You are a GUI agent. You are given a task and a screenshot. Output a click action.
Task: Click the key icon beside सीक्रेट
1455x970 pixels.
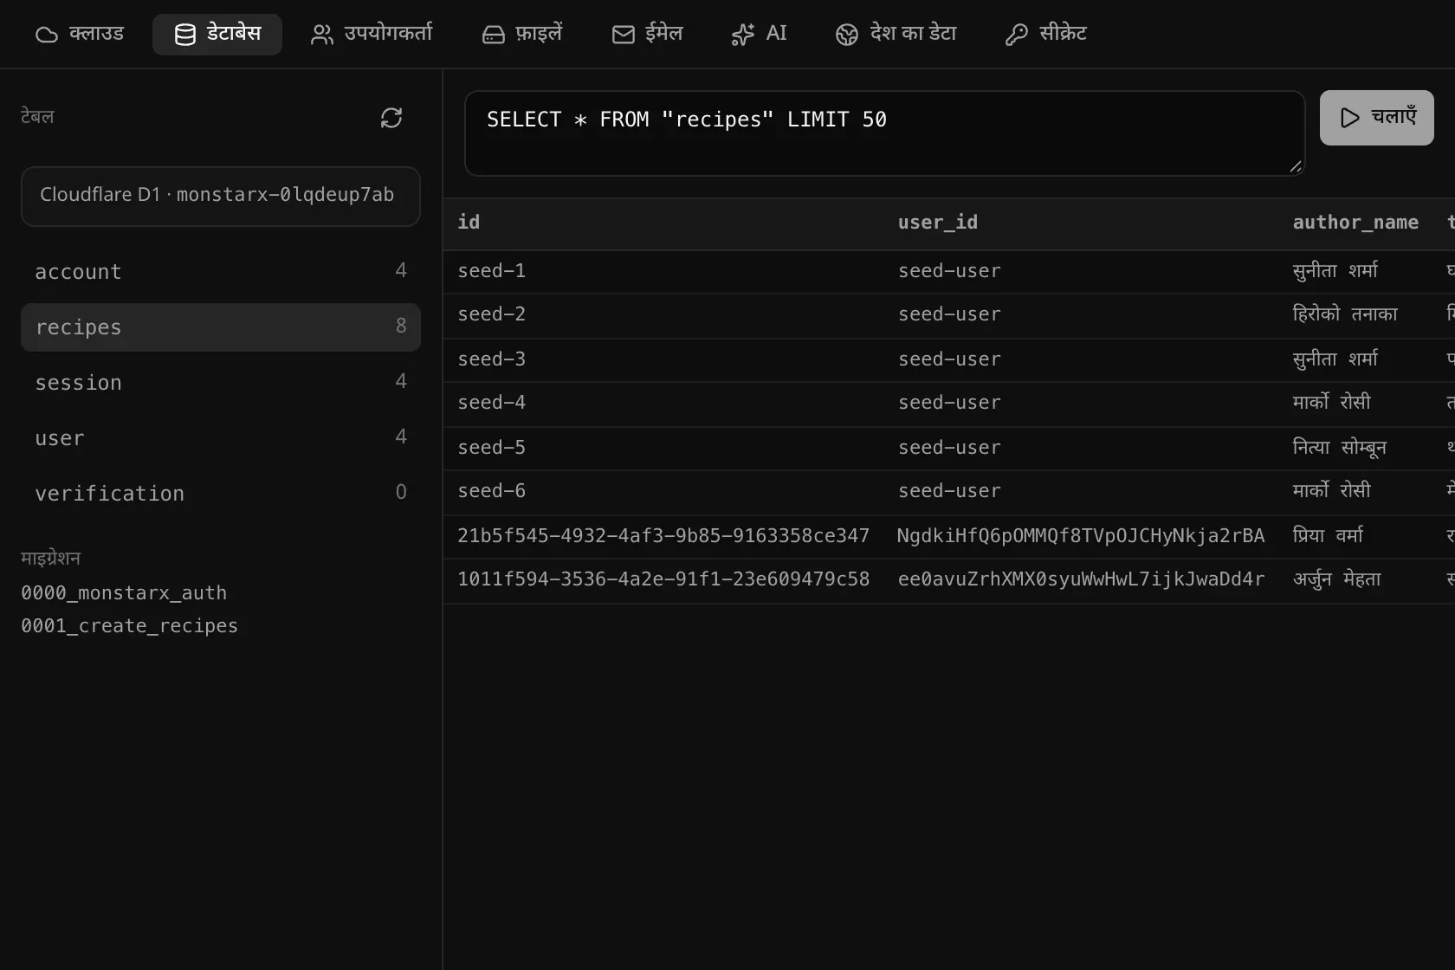[1017, 35]
